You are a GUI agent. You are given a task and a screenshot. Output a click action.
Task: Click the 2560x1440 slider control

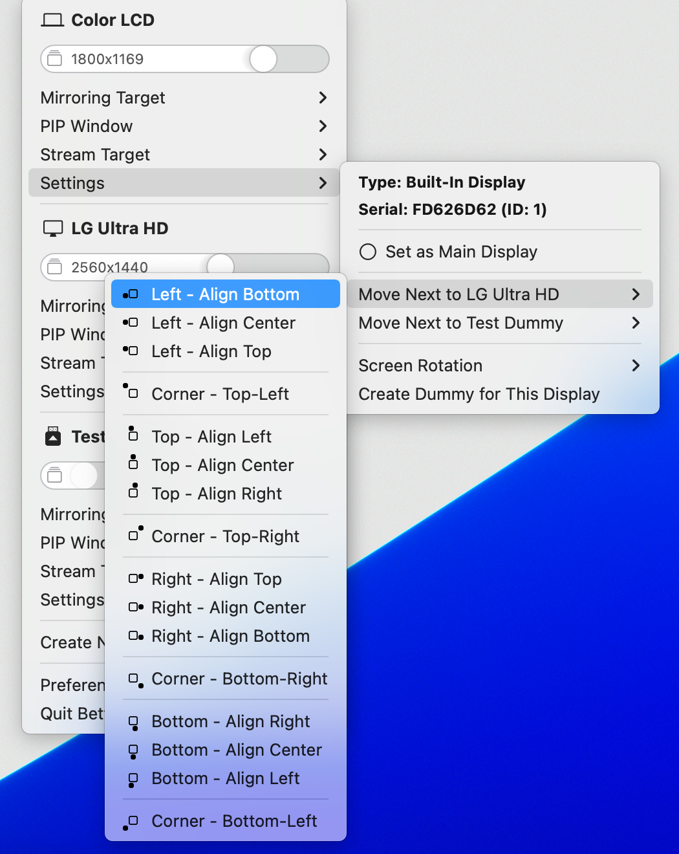[221, 267]
